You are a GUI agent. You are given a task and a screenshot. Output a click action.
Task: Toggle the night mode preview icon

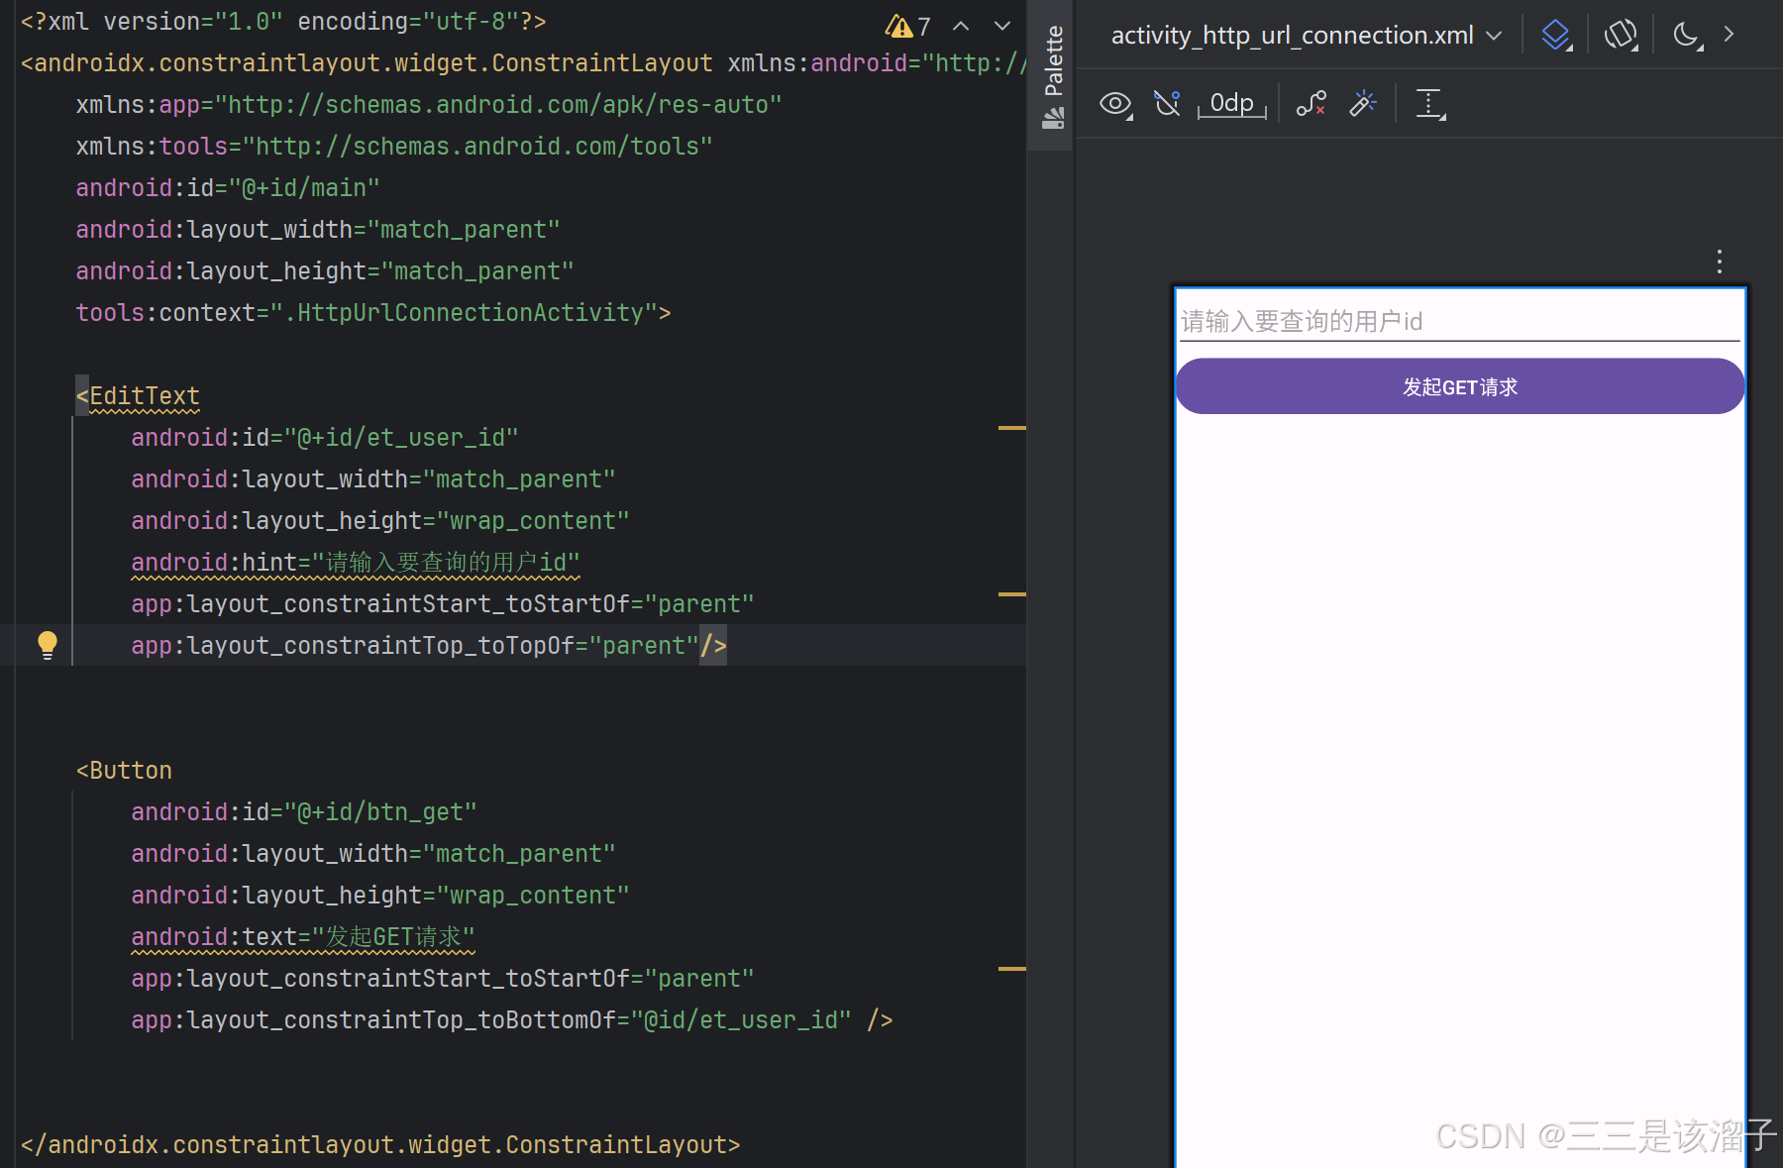pos(1687,36)
